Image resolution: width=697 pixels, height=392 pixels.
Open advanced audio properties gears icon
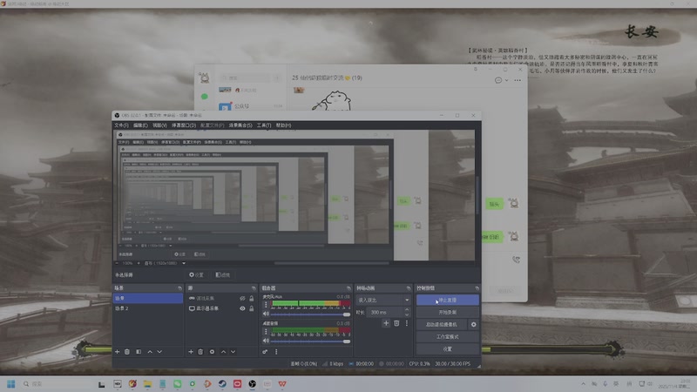click(265, 352)
